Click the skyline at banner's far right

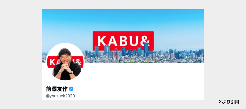click(196, 56)
